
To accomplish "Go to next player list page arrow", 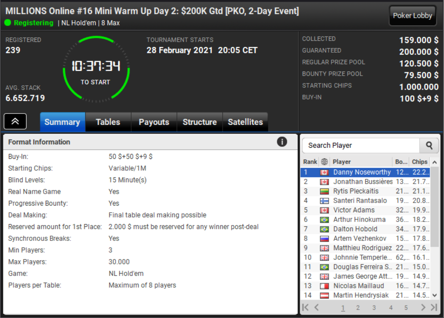I will click(423, 307).
